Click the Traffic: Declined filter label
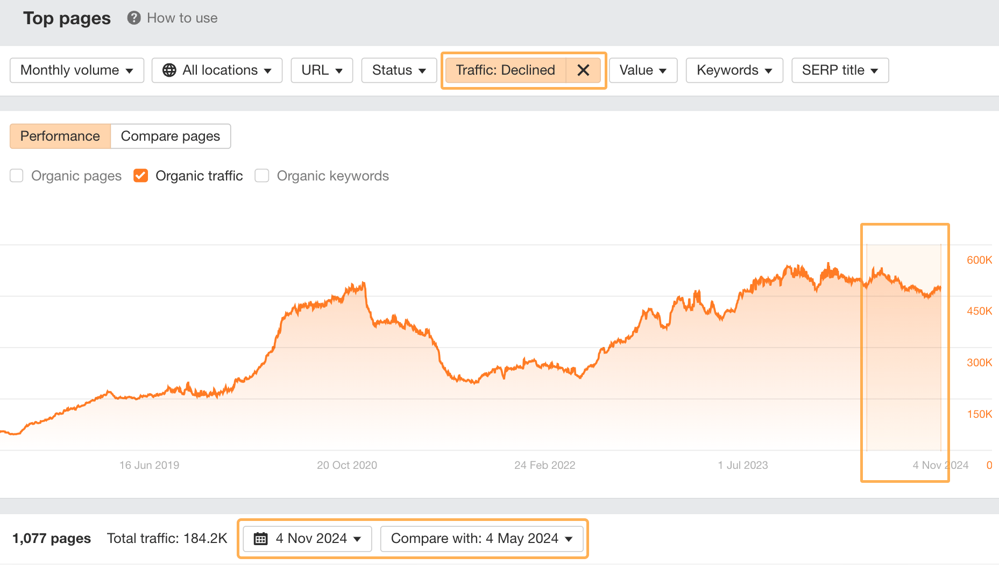Viewport: 999px width, 565px height. point(505,70)
